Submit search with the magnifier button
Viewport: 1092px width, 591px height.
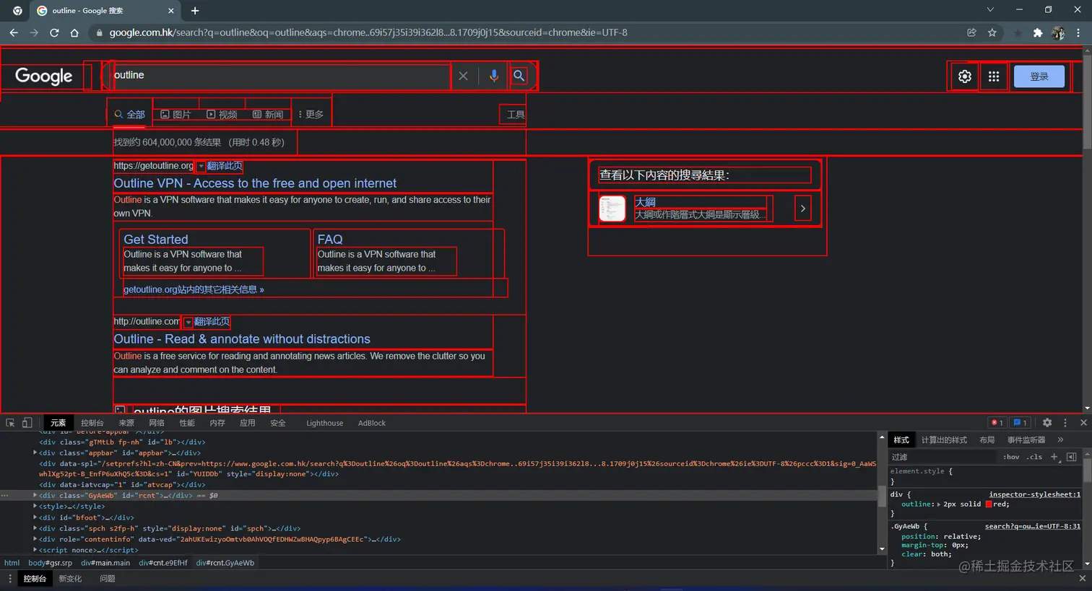tap(519, 76)
